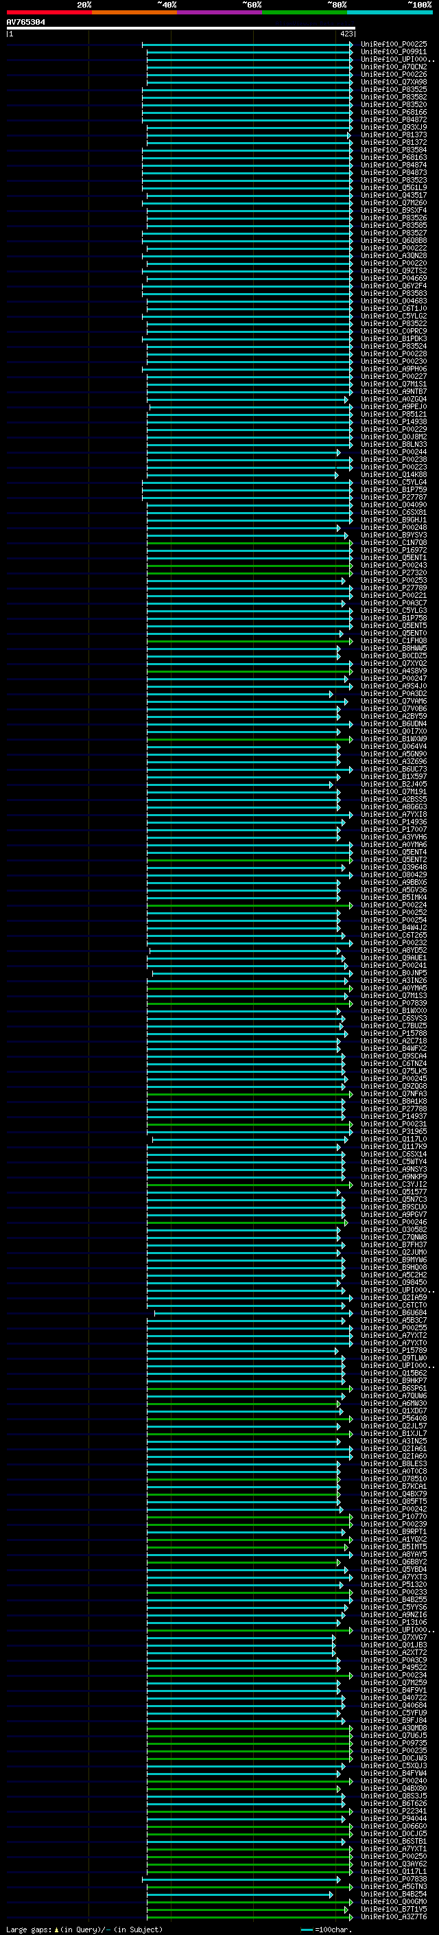Select the UniRef100_Q39648 label

[394, 868]
